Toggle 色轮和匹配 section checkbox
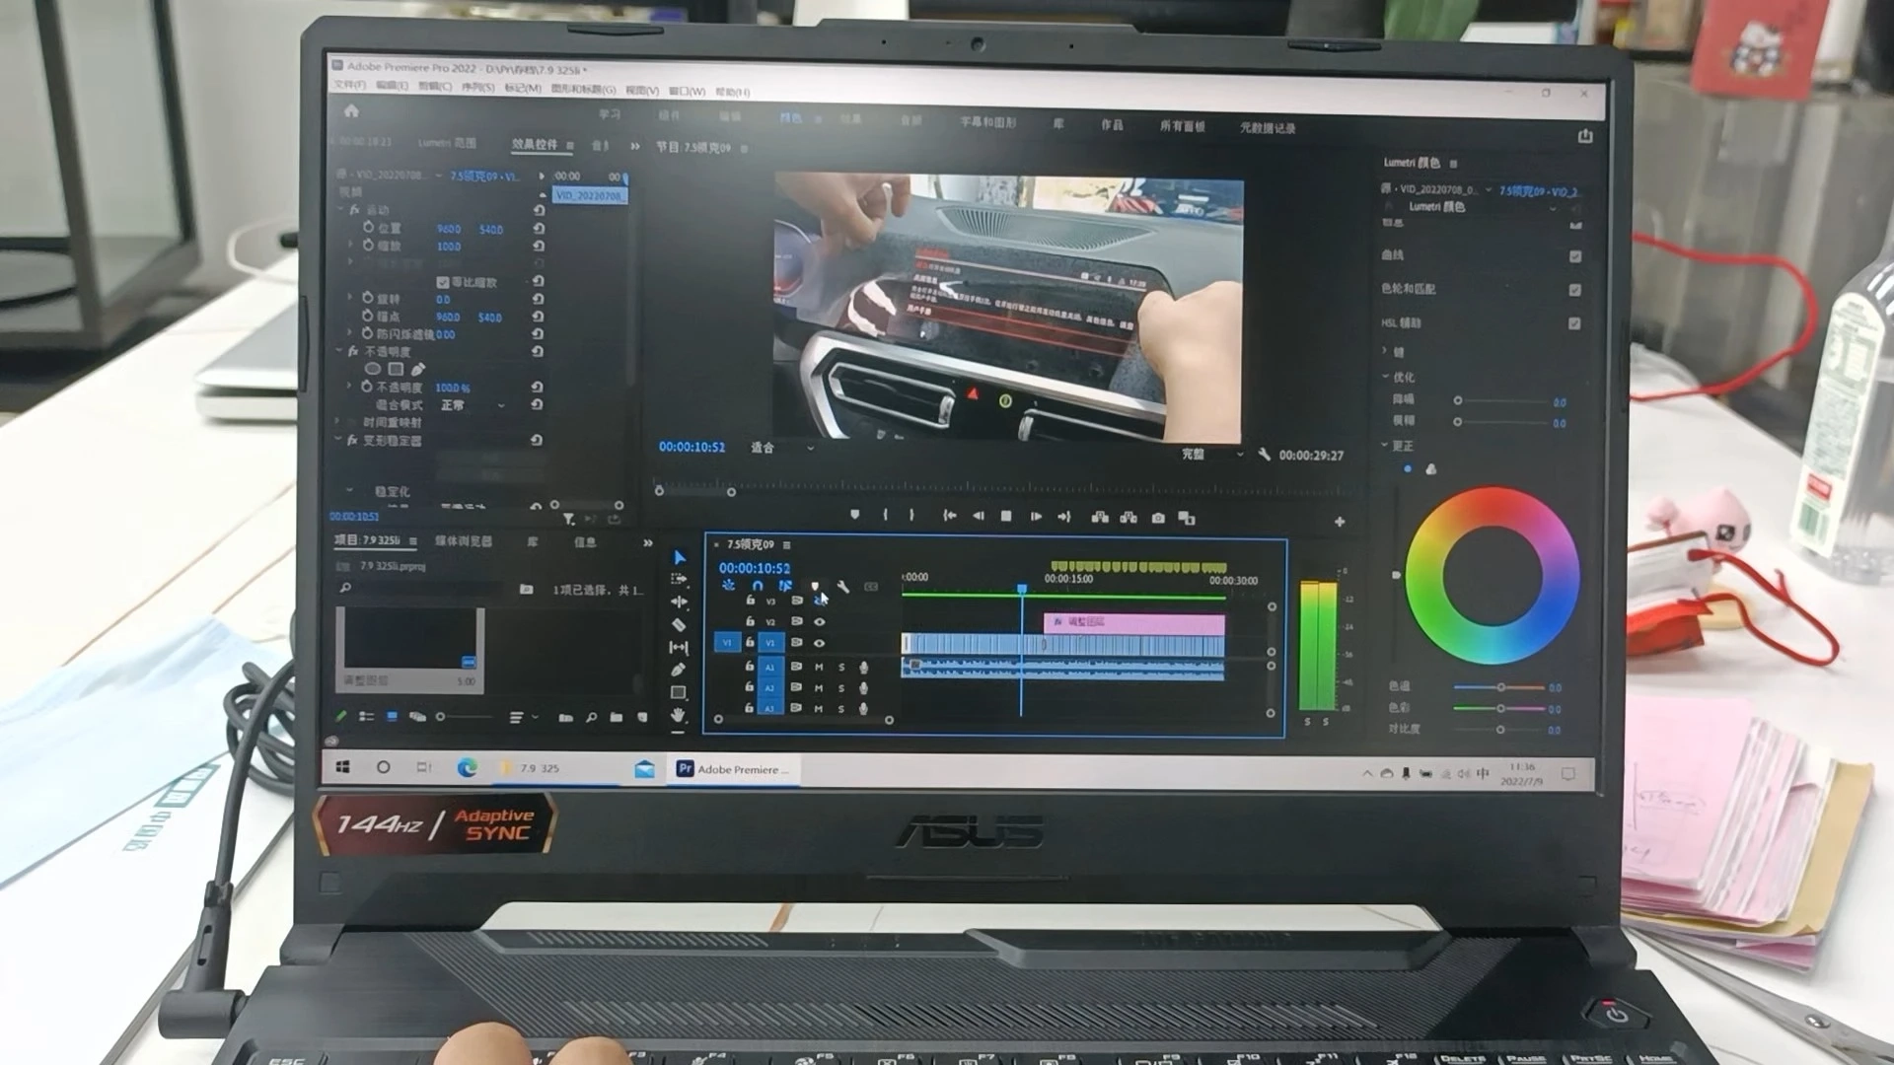Screen dimensions: 1894x1065 click(1575, 290)
